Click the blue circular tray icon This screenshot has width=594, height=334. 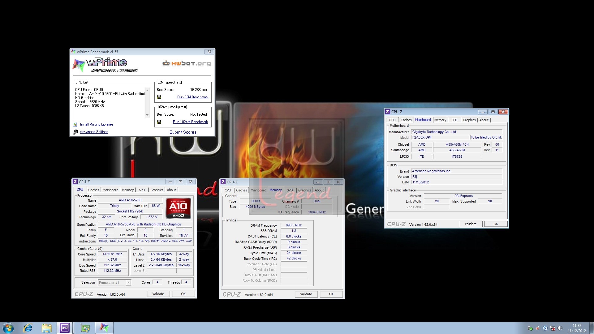click(x=545, y=328)
